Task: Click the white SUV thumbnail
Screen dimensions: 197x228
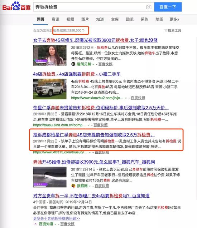Action: [x=50, y=89]
